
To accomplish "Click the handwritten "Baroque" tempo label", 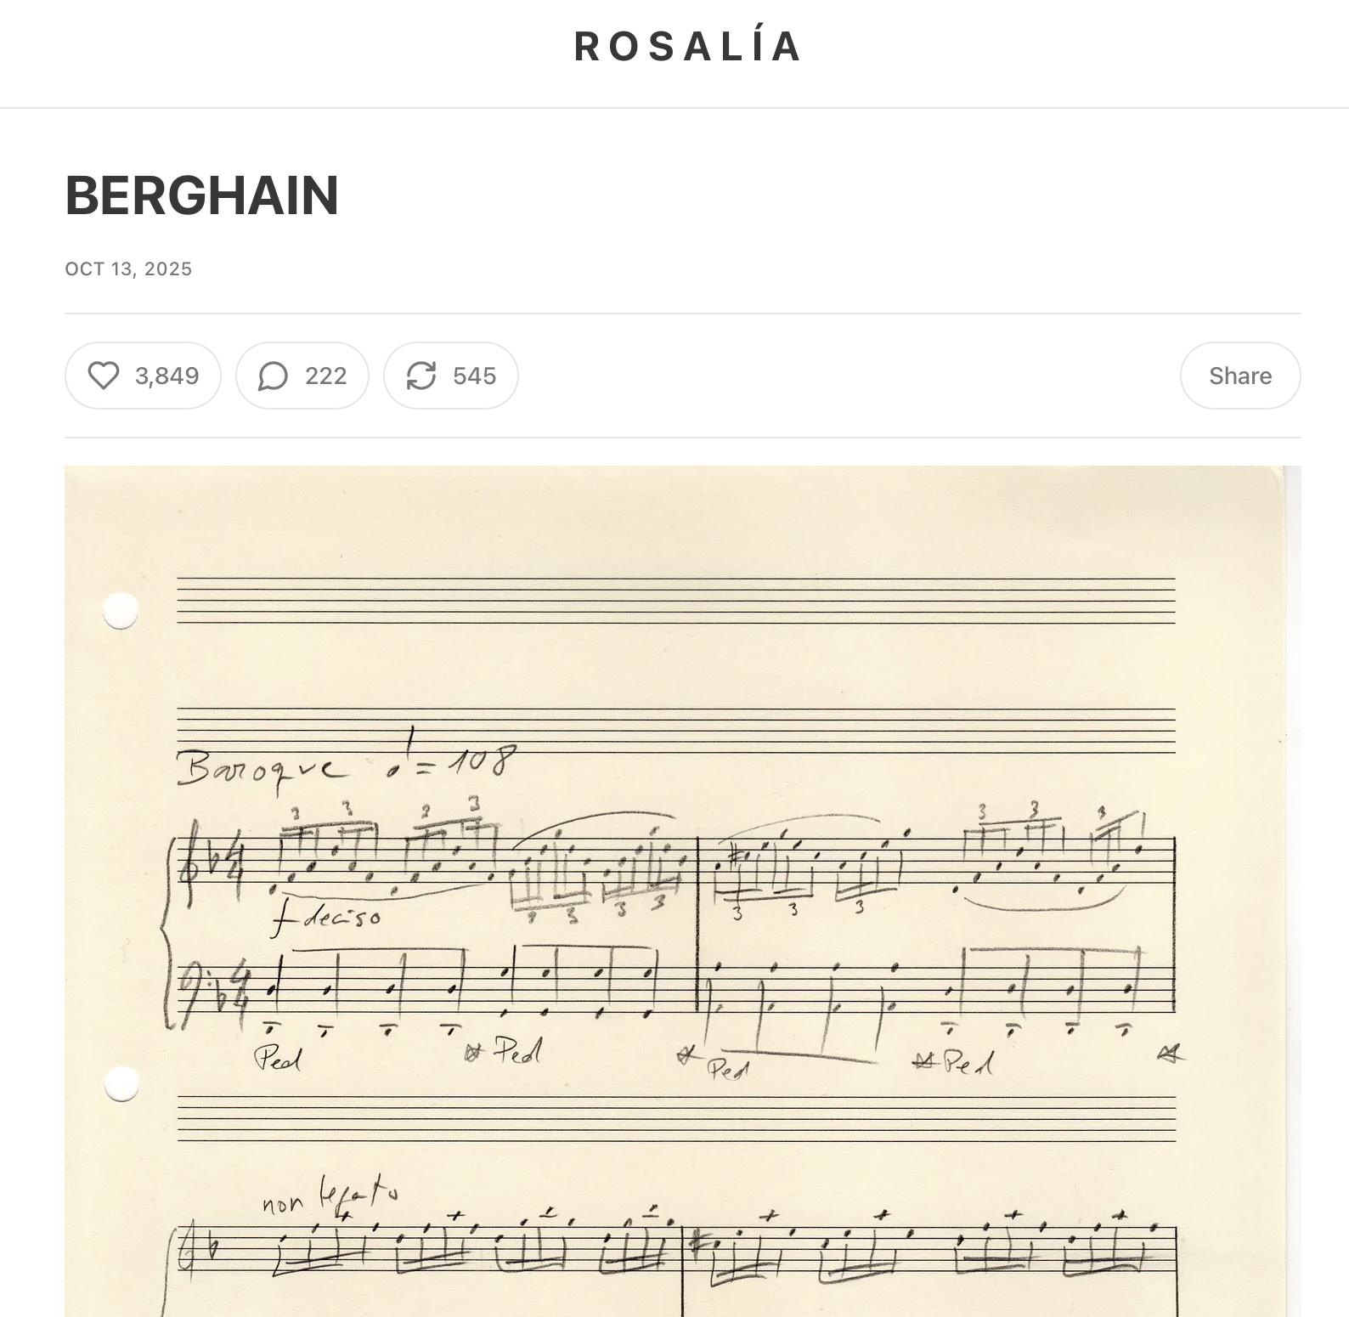I will tap(261, 770).
